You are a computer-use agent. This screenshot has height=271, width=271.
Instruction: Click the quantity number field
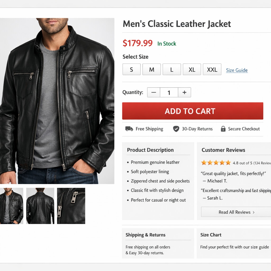[x=169, y=92]
